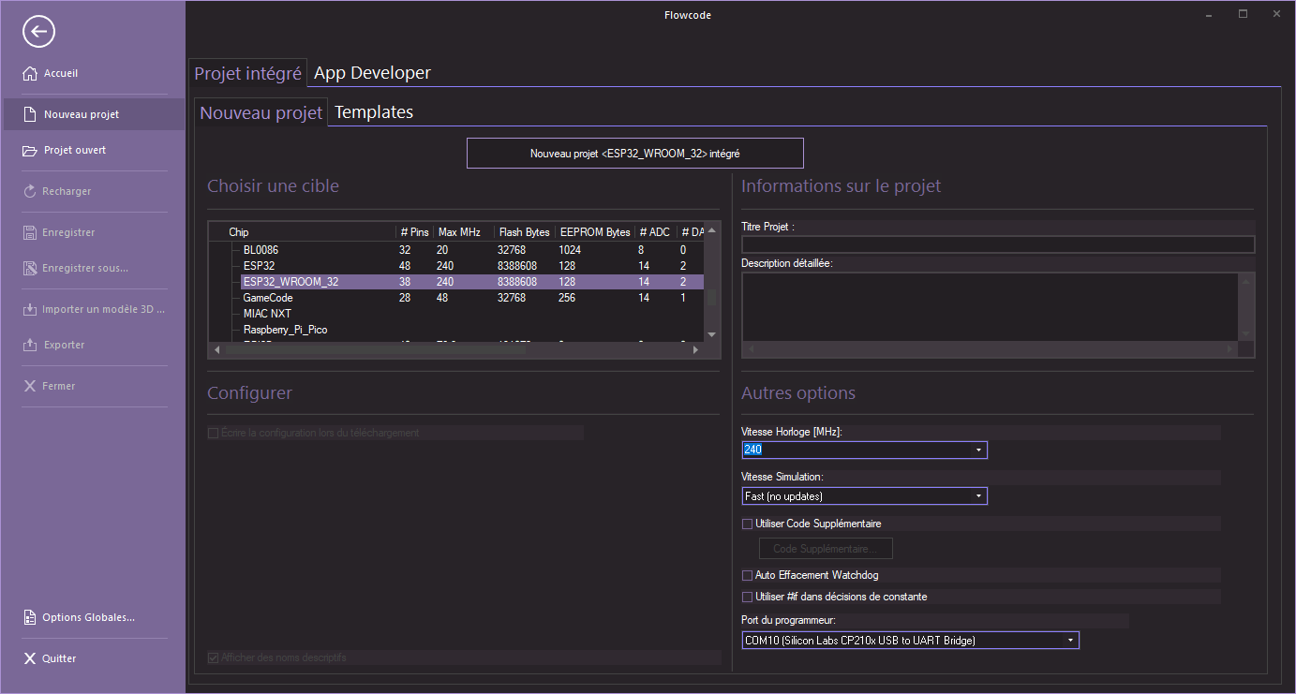Open the Vitesse Horloge dropdown arrow
The width and height of the screenshot is (1296, 694).
(978, 450)
